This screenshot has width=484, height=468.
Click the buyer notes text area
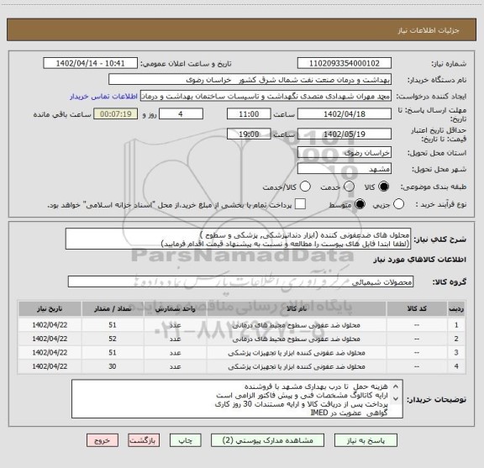click(x=237, y=399)
